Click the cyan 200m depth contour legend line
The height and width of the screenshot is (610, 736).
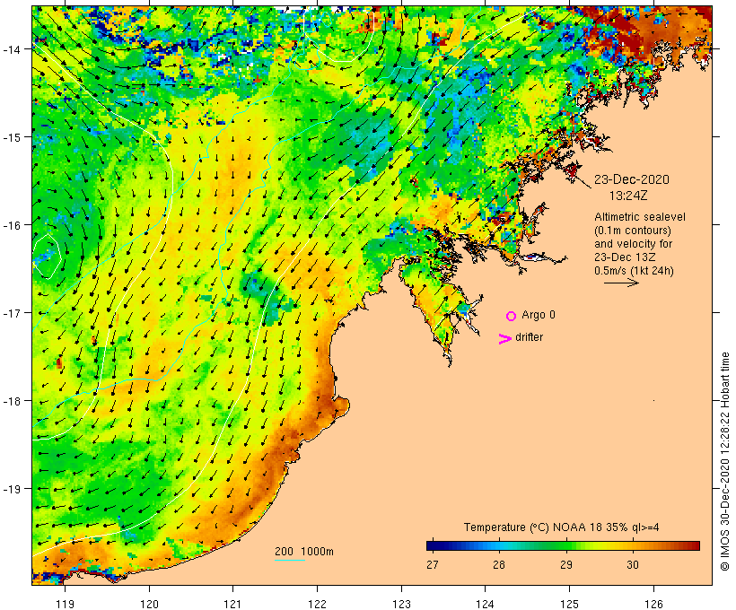pos(290,560)
